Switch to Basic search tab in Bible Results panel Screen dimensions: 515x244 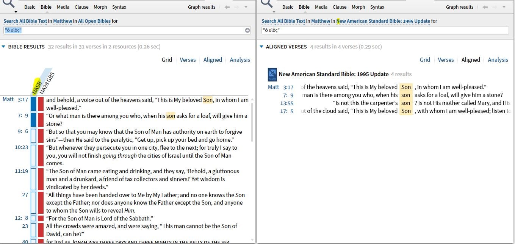30,7
